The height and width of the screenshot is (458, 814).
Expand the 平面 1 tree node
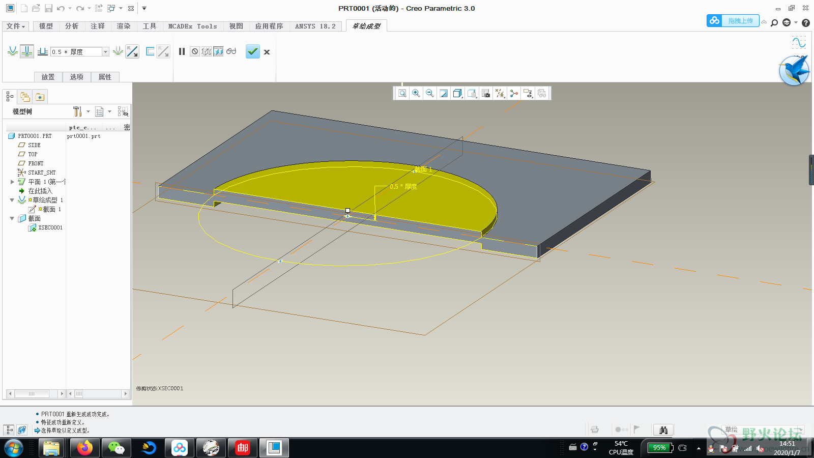click(x=12, y=182)
